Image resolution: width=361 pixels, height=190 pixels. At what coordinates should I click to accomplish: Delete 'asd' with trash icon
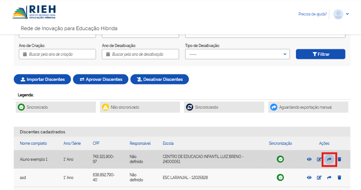pos(339,177)
